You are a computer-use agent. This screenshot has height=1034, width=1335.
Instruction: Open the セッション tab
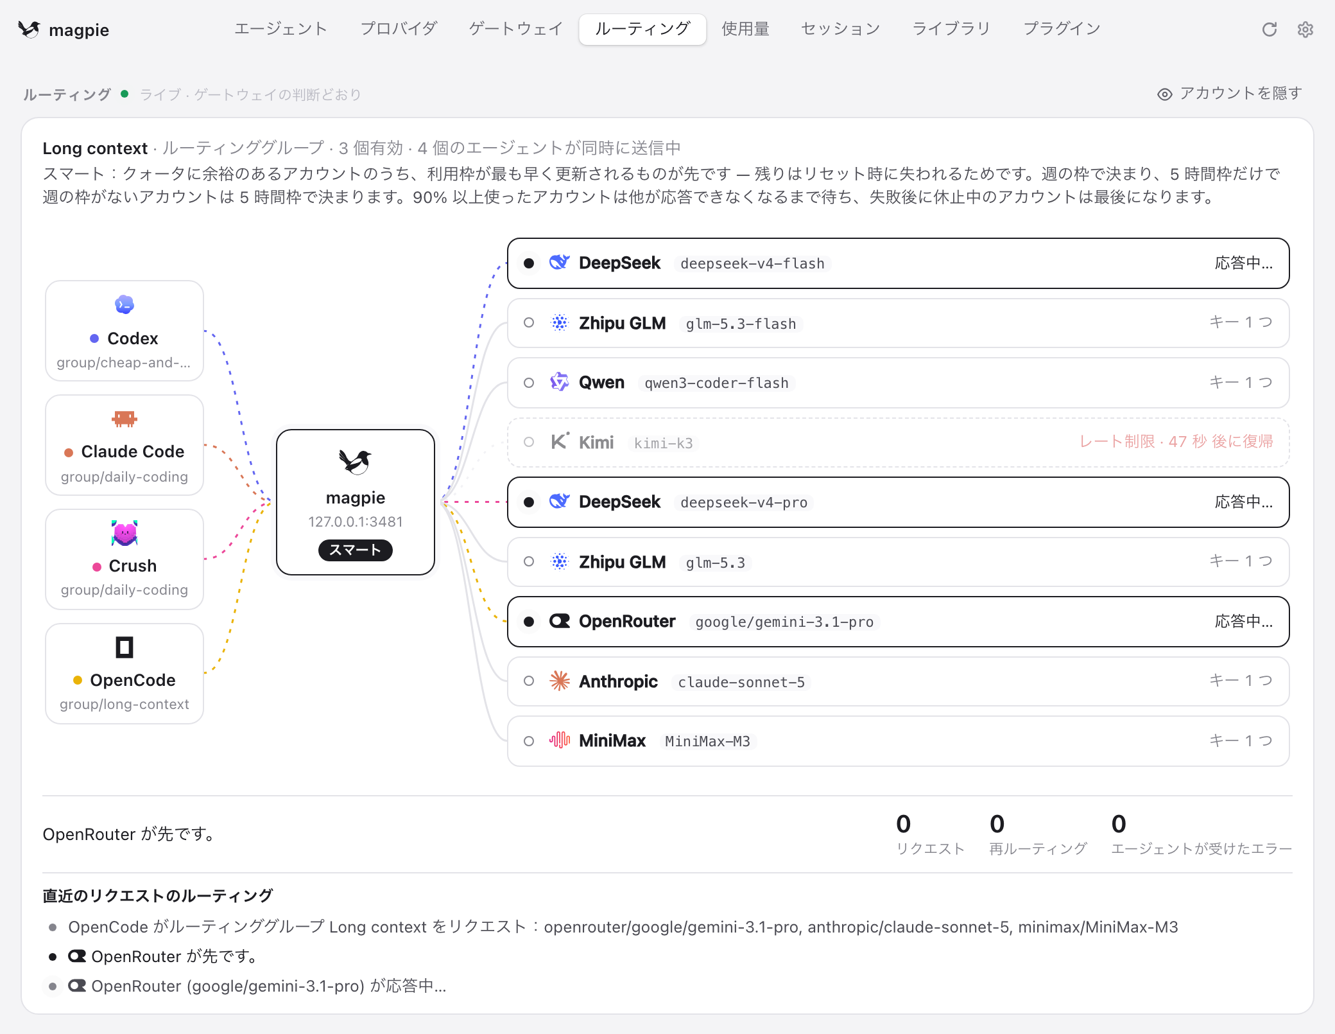(840, 29)
